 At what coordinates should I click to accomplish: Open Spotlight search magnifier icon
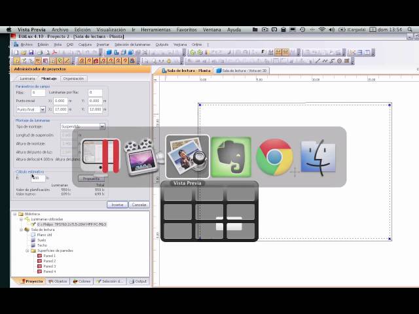tap(410, 29)
